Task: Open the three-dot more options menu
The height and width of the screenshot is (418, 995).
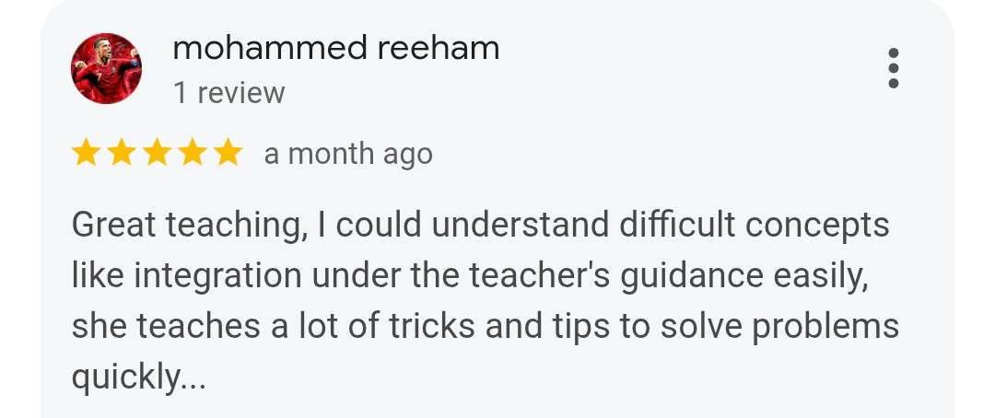Action: coord(892,69)
